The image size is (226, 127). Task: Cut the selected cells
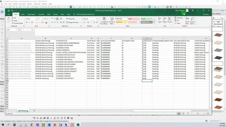pos(14,18)
